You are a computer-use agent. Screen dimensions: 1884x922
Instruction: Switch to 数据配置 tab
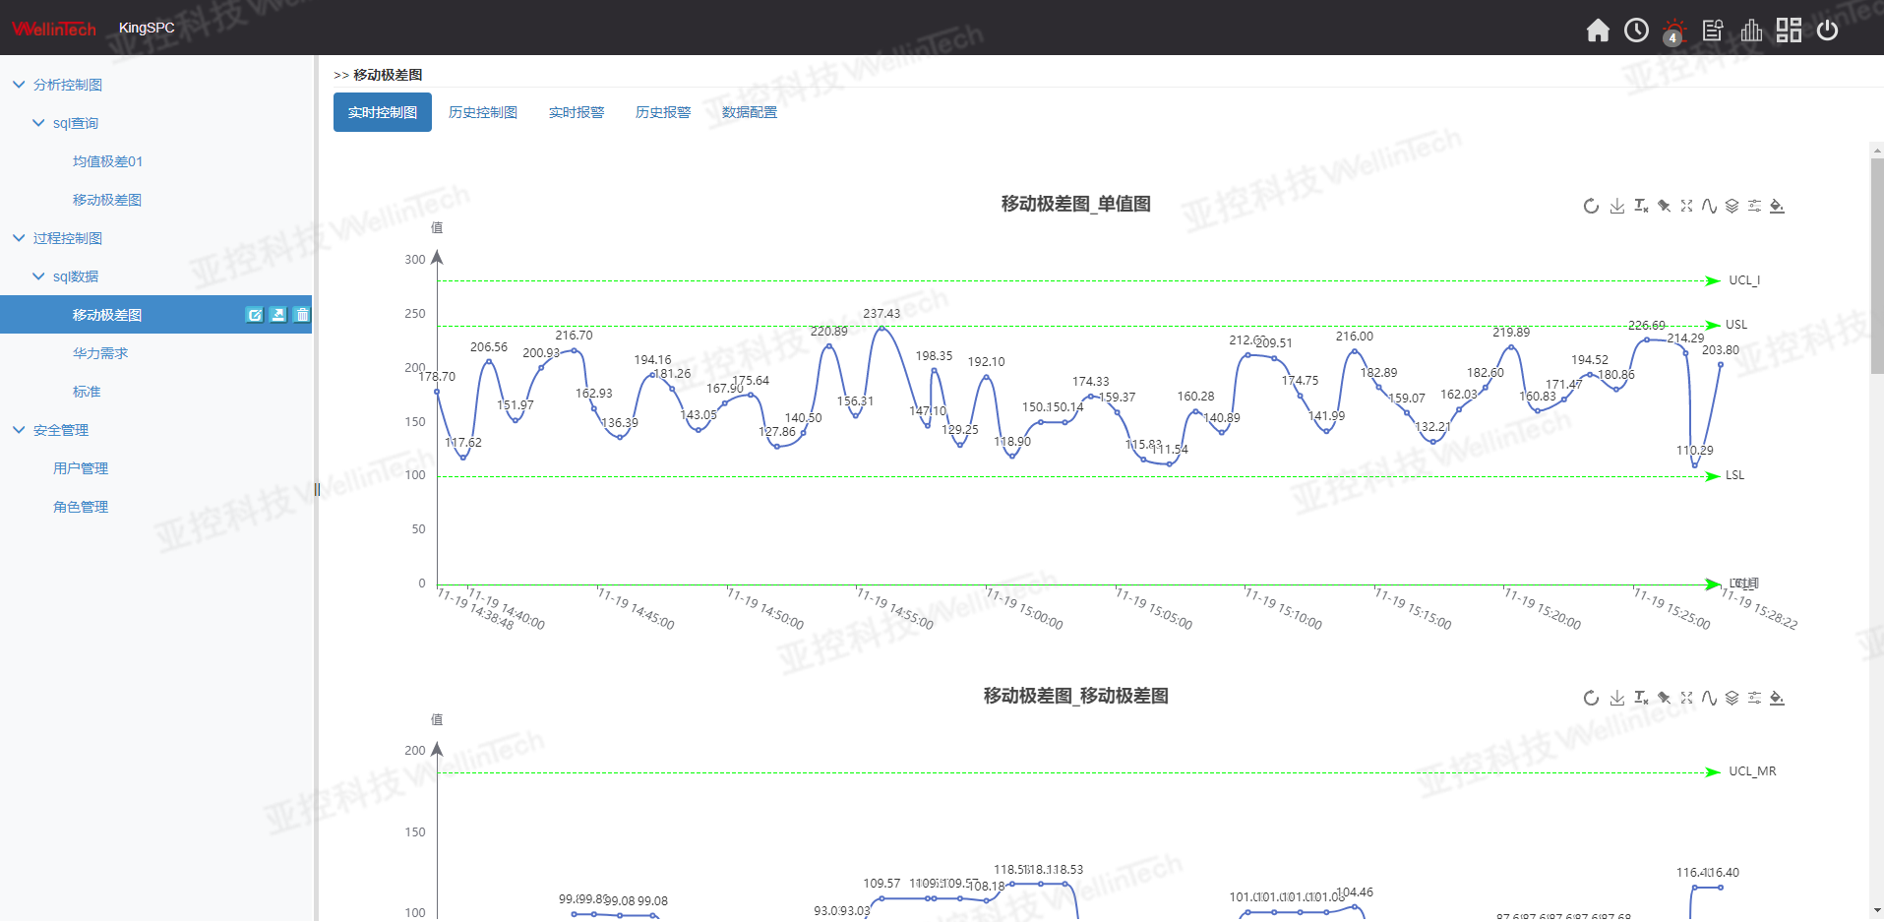750,112
